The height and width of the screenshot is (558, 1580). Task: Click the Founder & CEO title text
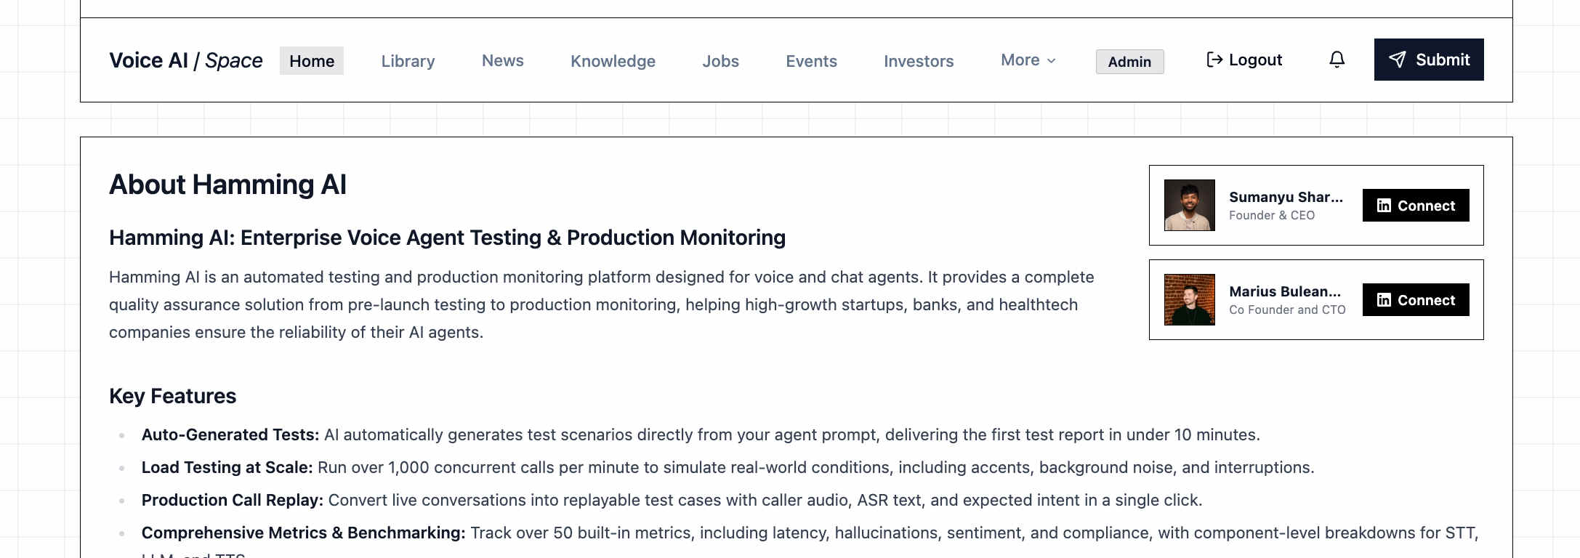pyautogui.click(x=1272, y=215)
